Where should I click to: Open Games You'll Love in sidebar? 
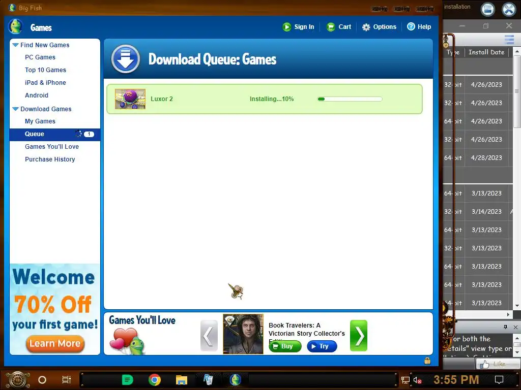coord(52,147)
